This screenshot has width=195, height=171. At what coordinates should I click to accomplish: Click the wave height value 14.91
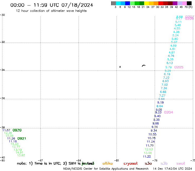point(19,153)
